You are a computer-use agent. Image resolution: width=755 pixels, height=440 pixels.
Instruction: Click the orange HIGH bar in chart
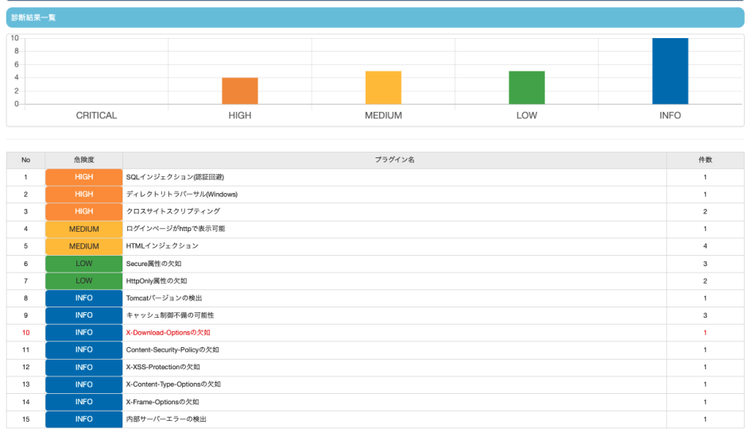pyautogui.click(x=240, y=91)
